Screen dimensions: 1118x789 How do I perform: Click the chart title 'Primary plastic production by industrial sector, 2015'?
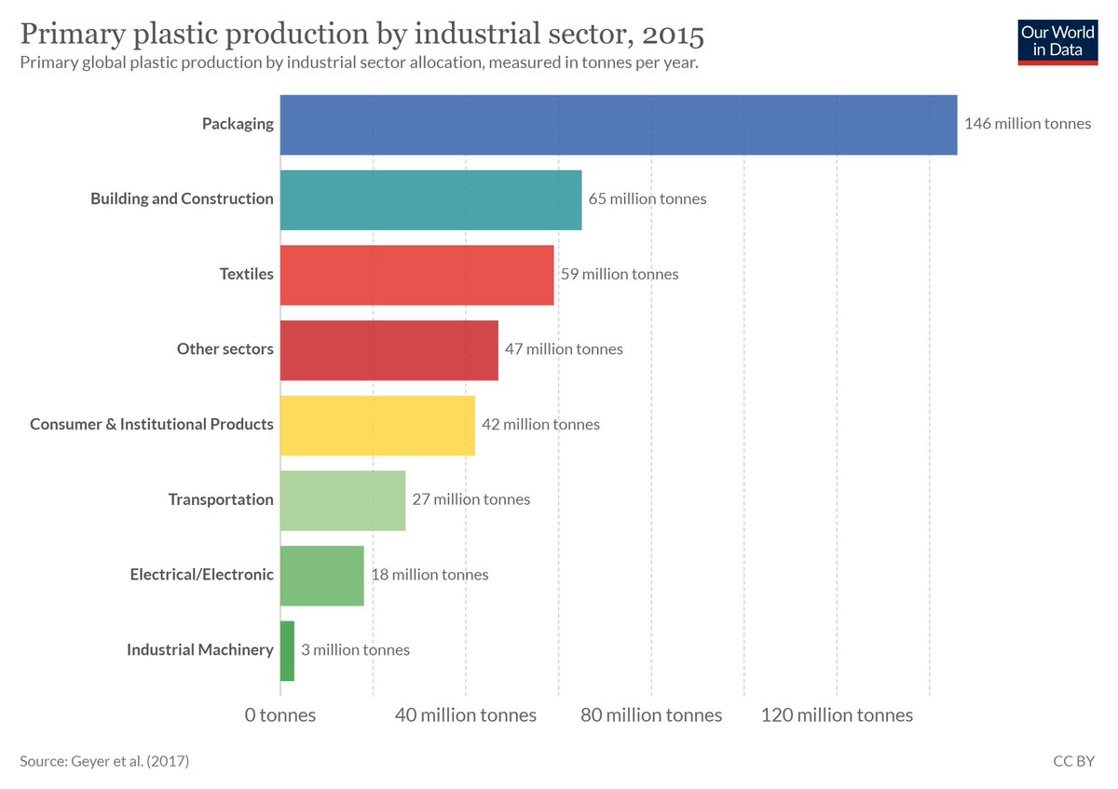click(x=362, y=35)
